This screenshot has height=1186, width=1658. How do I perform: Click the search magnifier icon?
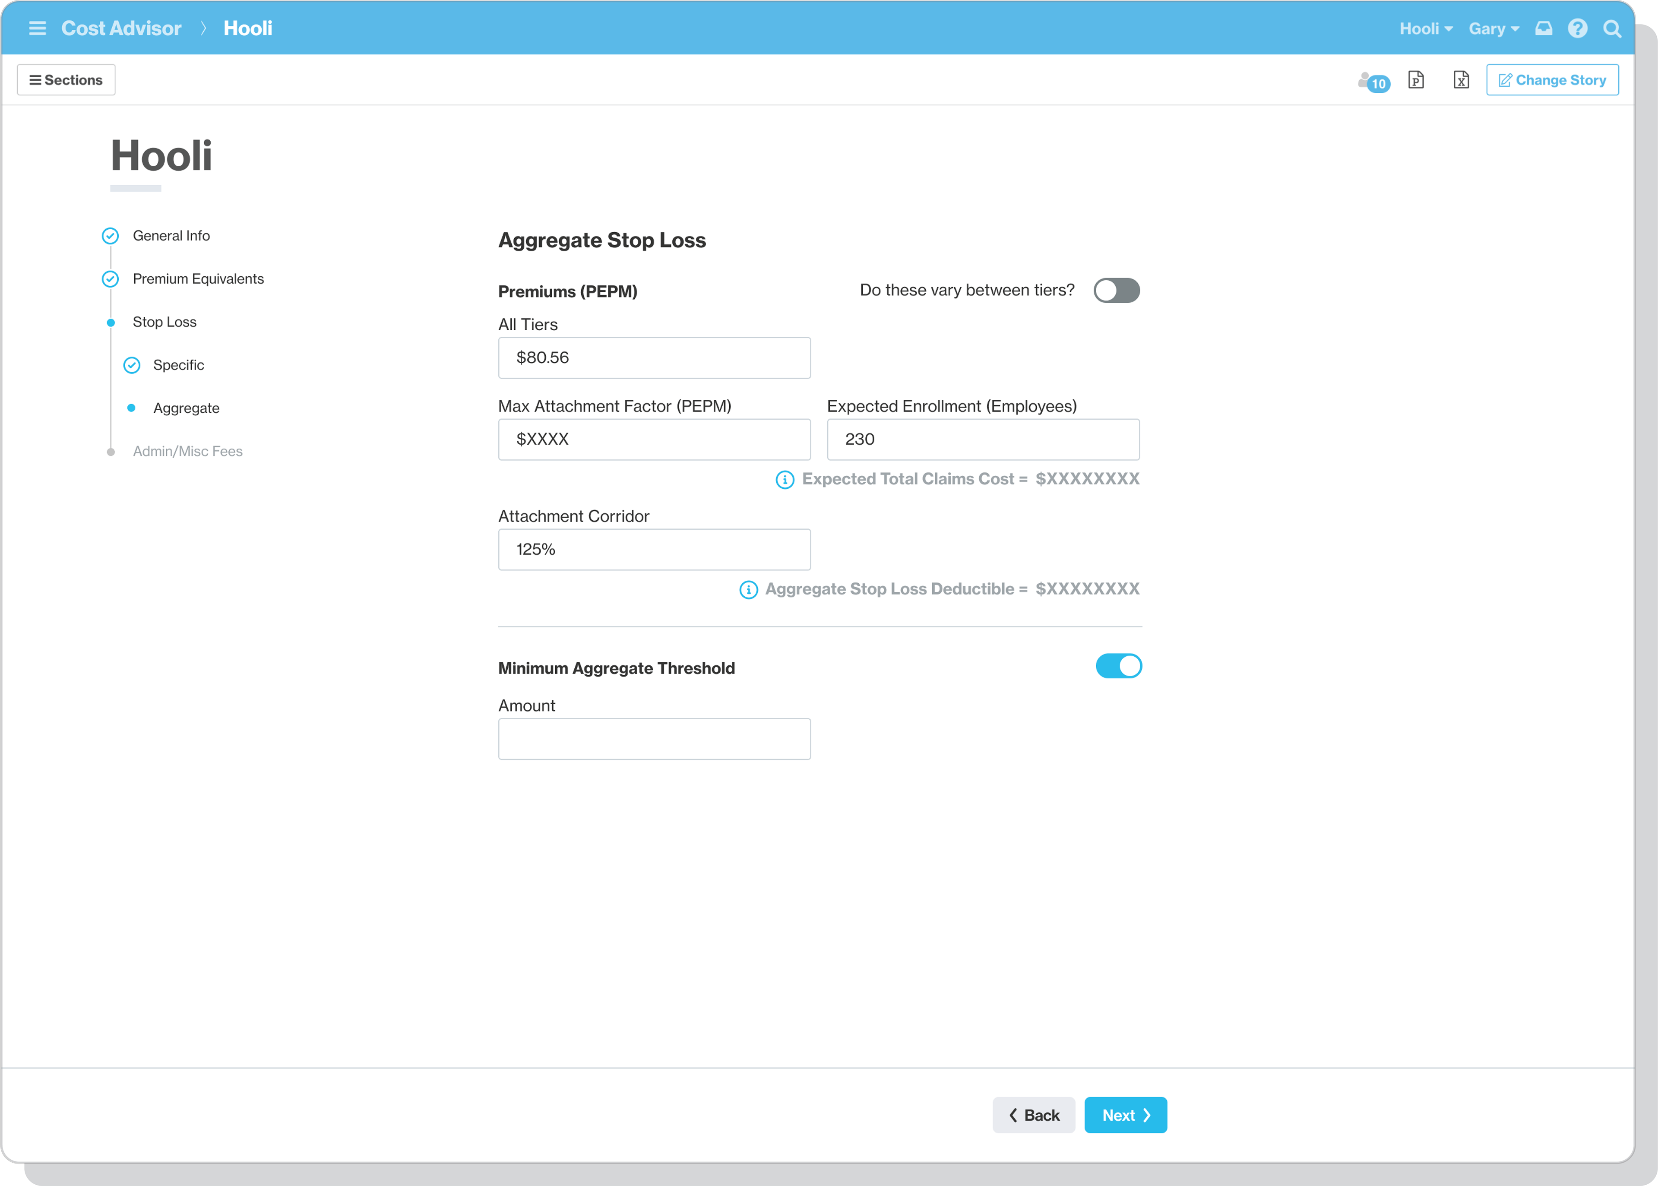pos(1612,28)
